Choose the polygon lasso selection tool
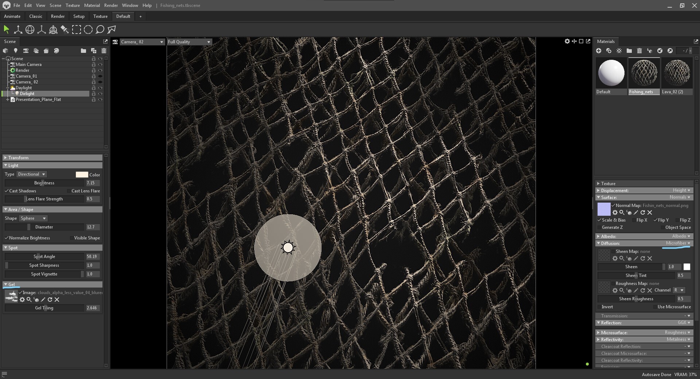700x379 pixels. 112,30
